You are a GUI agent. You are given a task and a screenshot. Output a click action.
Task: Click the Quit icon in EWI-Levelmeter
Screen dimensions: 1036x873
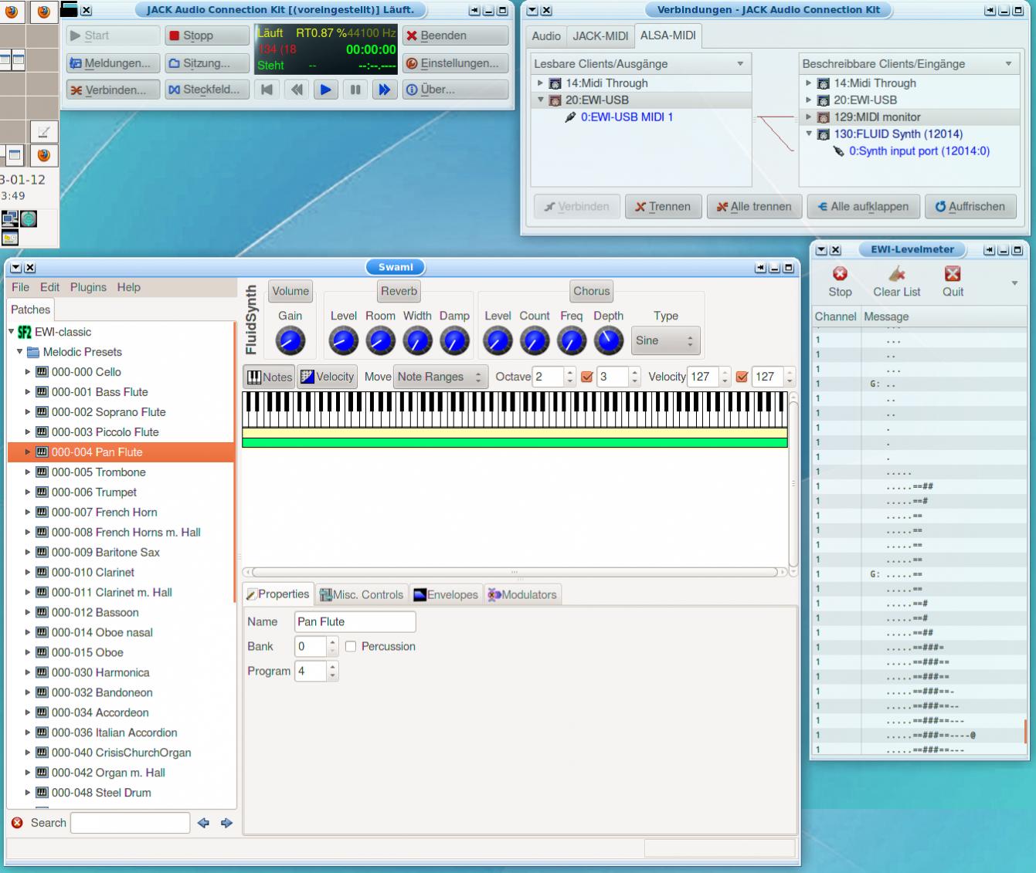953,274
